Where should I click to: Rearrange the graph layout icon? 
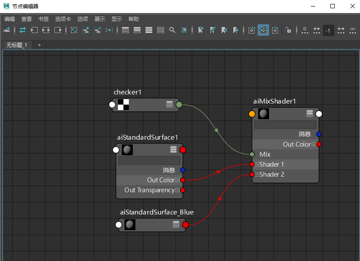[109, 30]
